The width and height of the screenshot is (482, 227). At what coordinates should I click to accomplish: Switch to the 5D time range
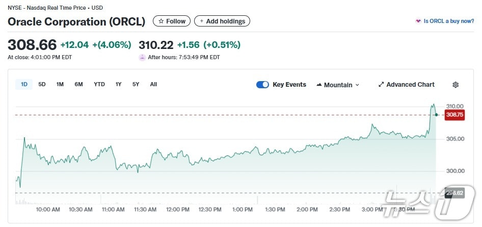[42, 84]
